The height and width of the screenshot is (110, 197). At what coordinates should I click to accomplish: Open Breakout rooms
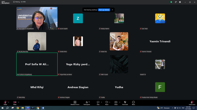(x=75, y=103)
